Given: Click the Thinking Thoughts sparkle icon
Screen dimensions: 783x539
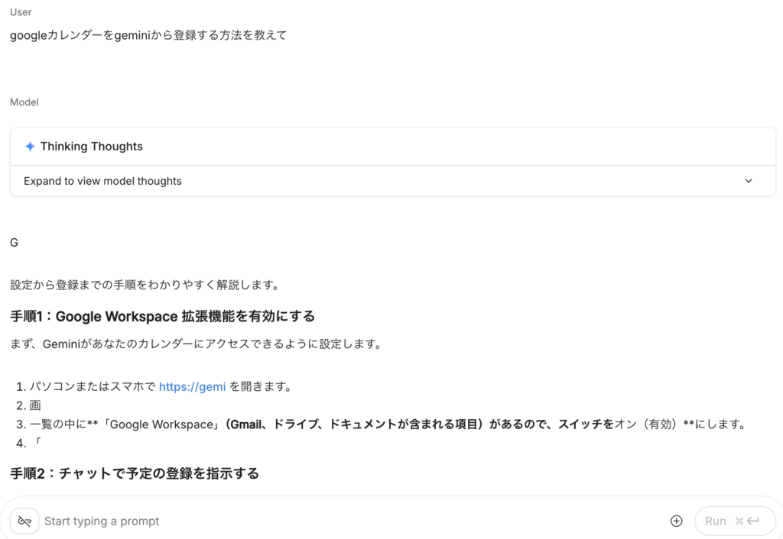Looking at the screenshot, I should coord(30,146).
